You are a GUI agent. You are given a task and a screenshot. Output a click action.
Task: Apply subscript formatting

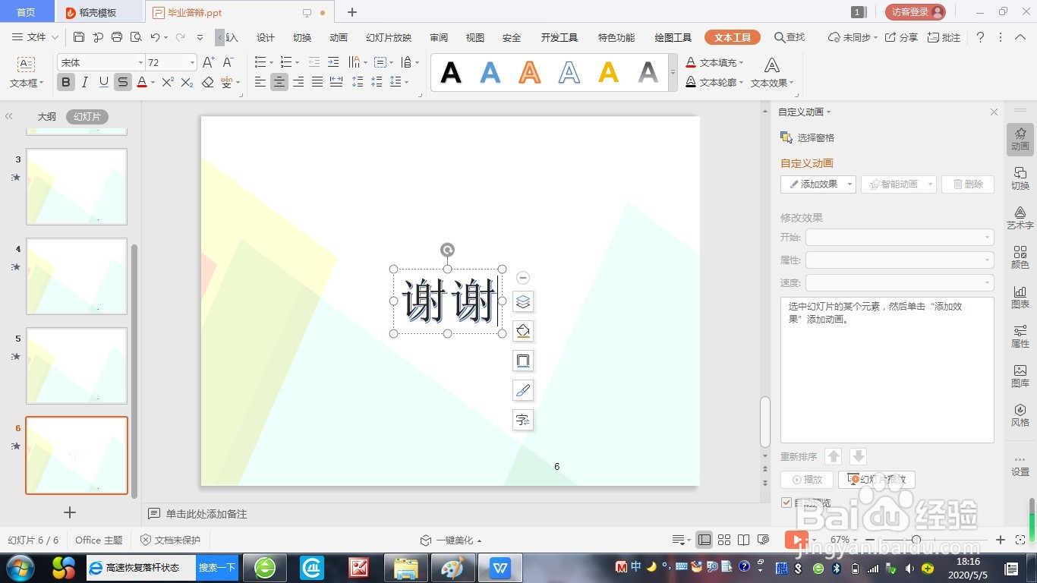[187, 82]
